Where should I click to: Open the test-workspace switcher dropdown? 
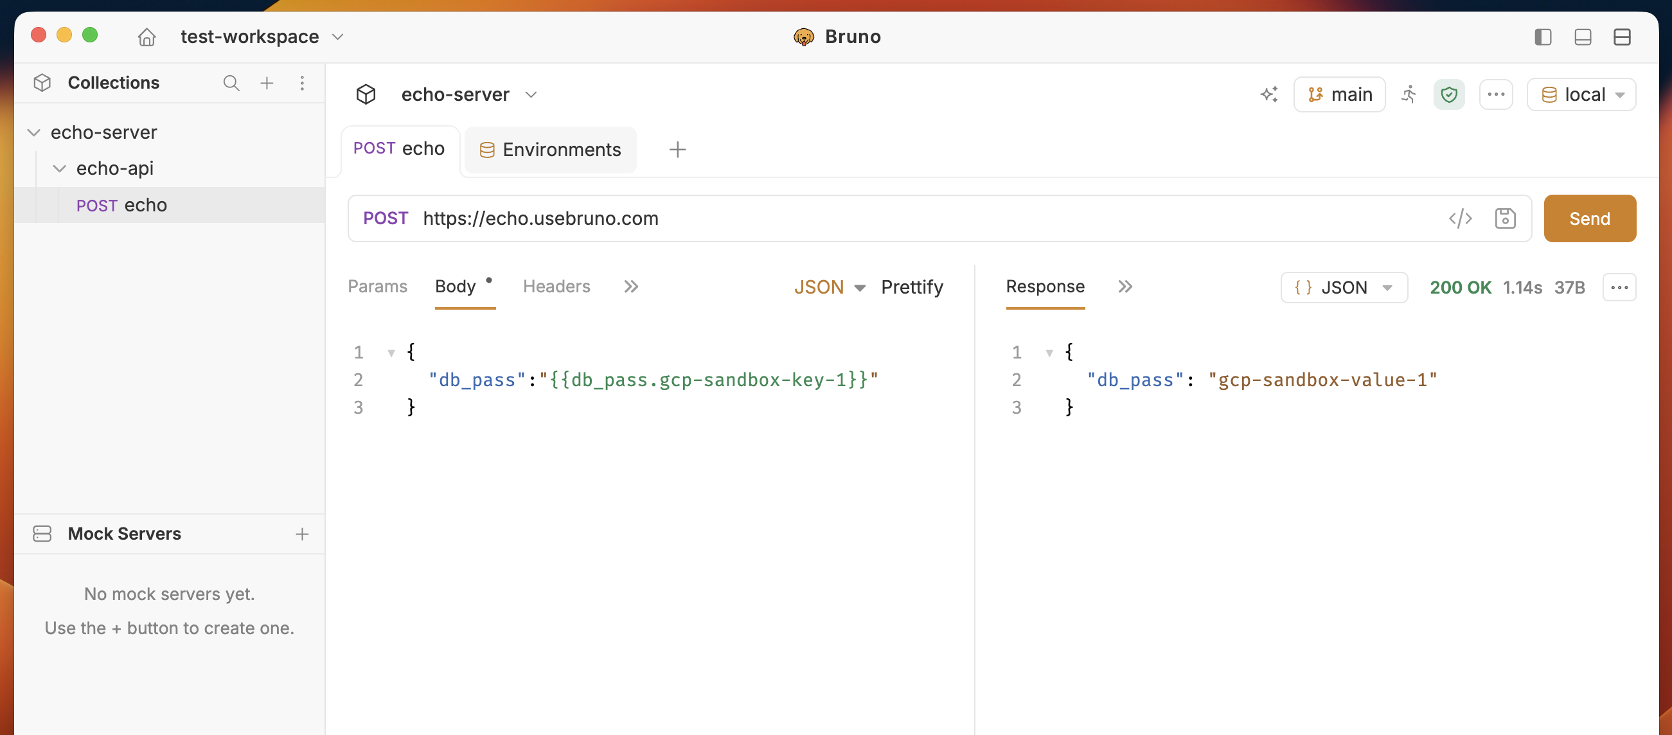(x=262, y=37)
